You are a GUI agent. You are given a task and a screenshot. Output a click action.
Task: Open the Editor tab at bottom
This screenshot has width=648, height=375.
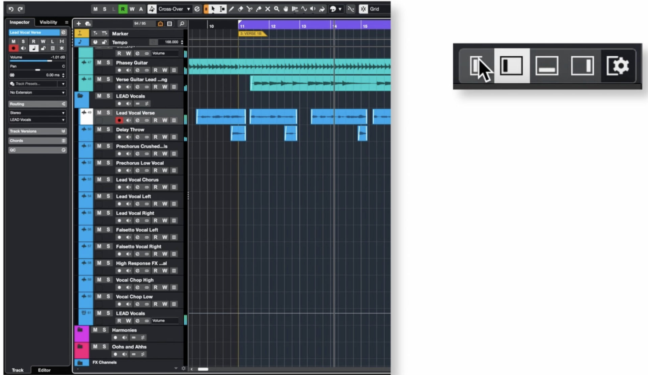pyautogui.click(x=44, y=370)
